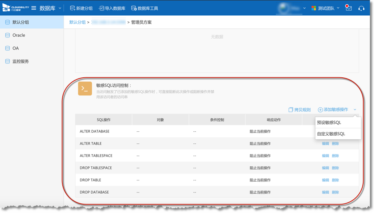Screen dimensions: 374x213
Task: Open the 测试团队 team dropdown
Action: click(338, 8)
